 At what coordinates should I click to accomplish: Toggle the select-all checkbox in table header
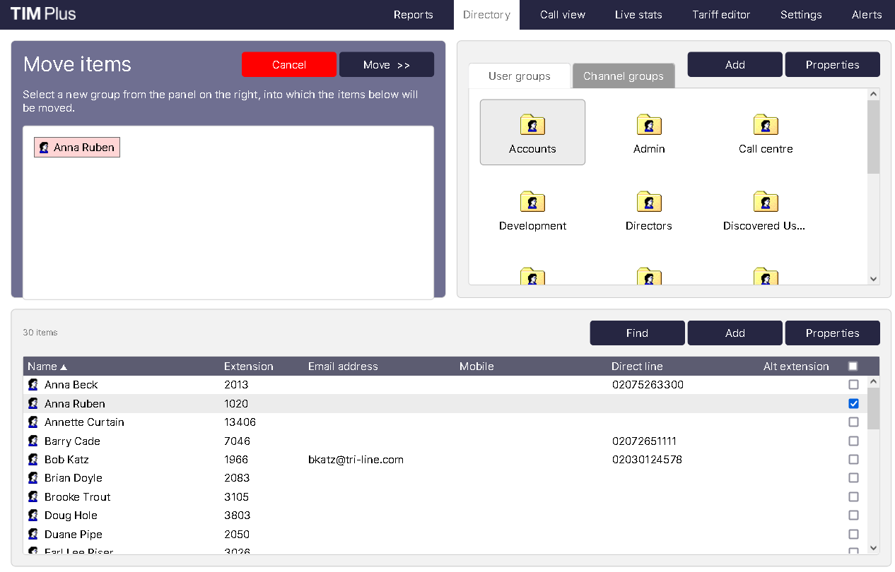point(853,367)
